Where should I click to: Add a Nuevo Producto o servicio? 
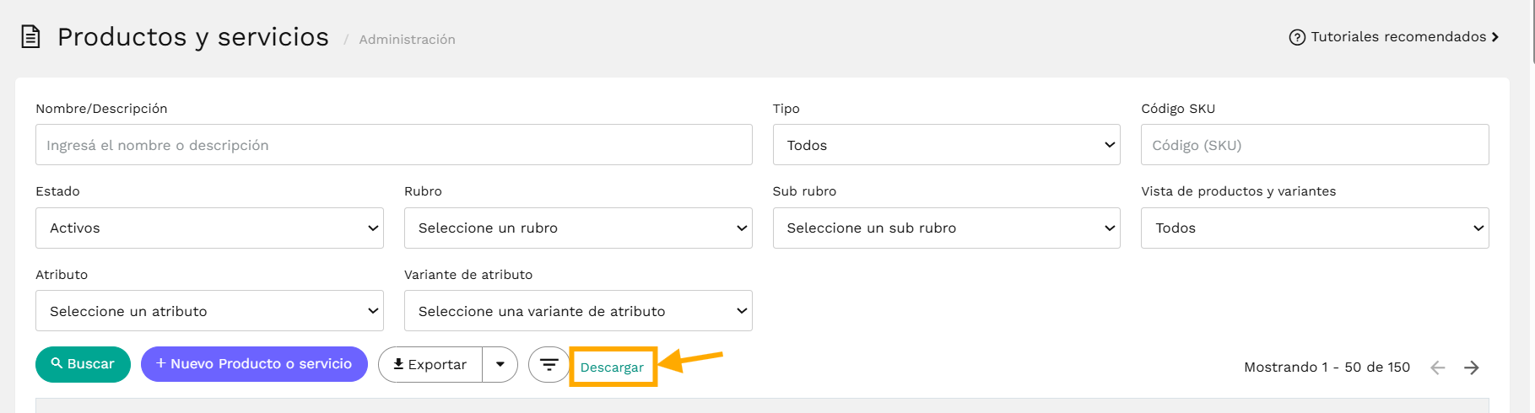coord(254,364)
